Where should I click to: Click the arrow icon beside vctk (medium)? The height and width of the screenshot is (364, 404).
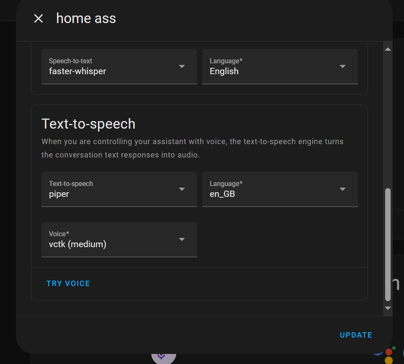point(182,240)
